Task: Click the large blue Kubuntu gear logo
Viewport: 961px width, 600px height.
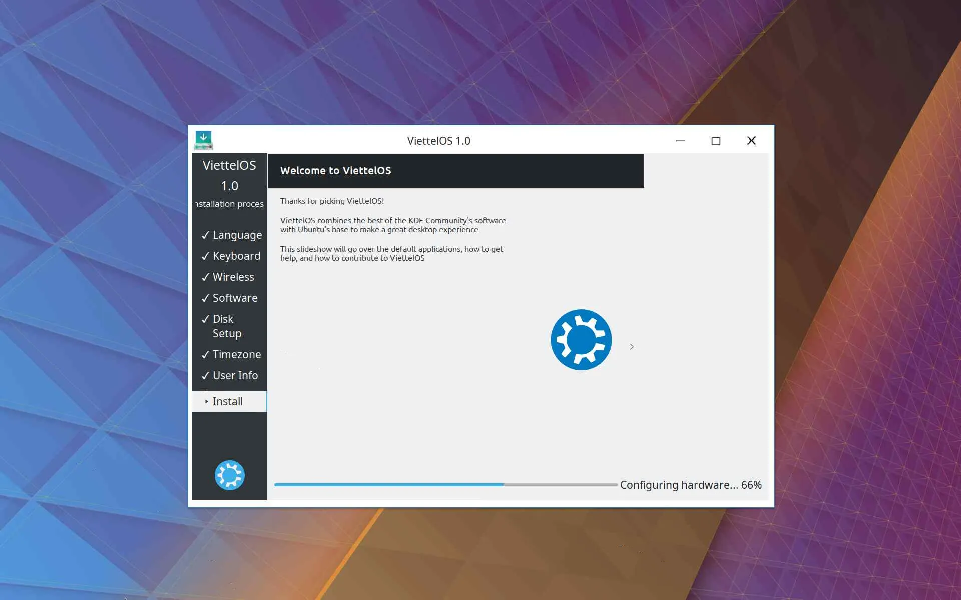Action: point(581,340)
